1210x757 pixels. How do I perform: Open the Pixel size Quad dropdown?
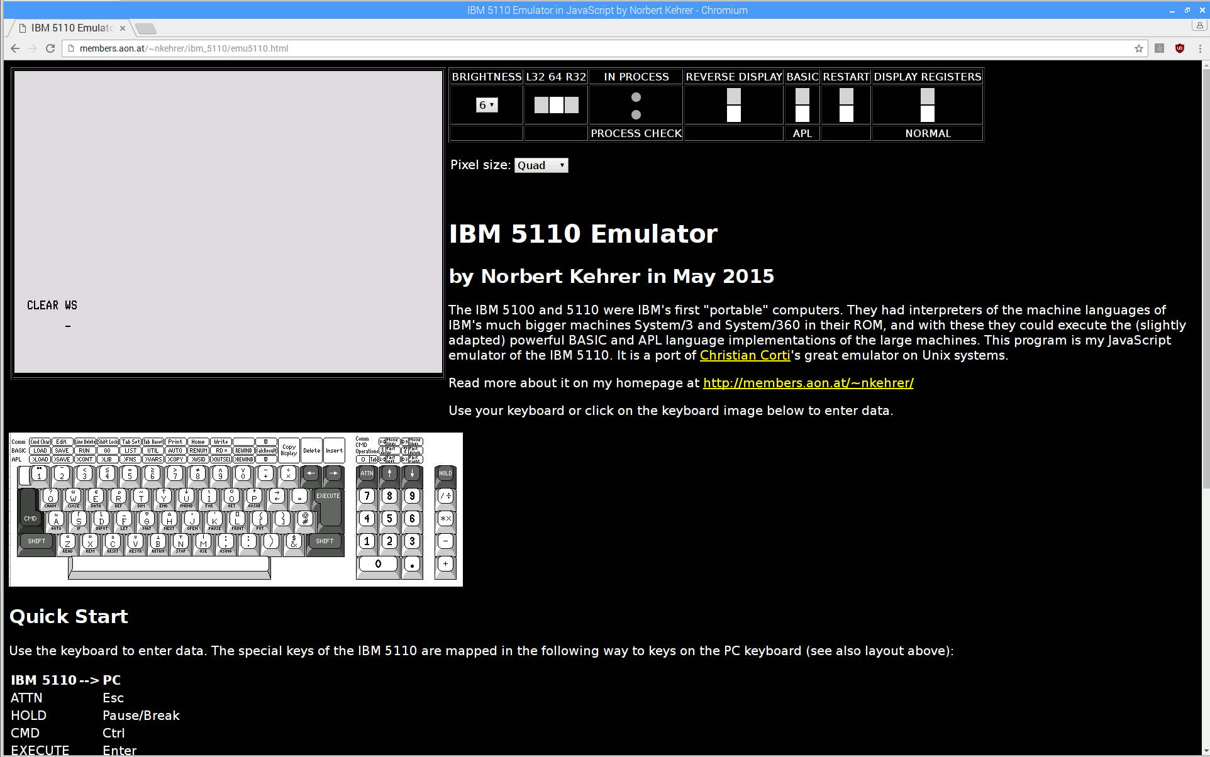click(x=541, y=165)
